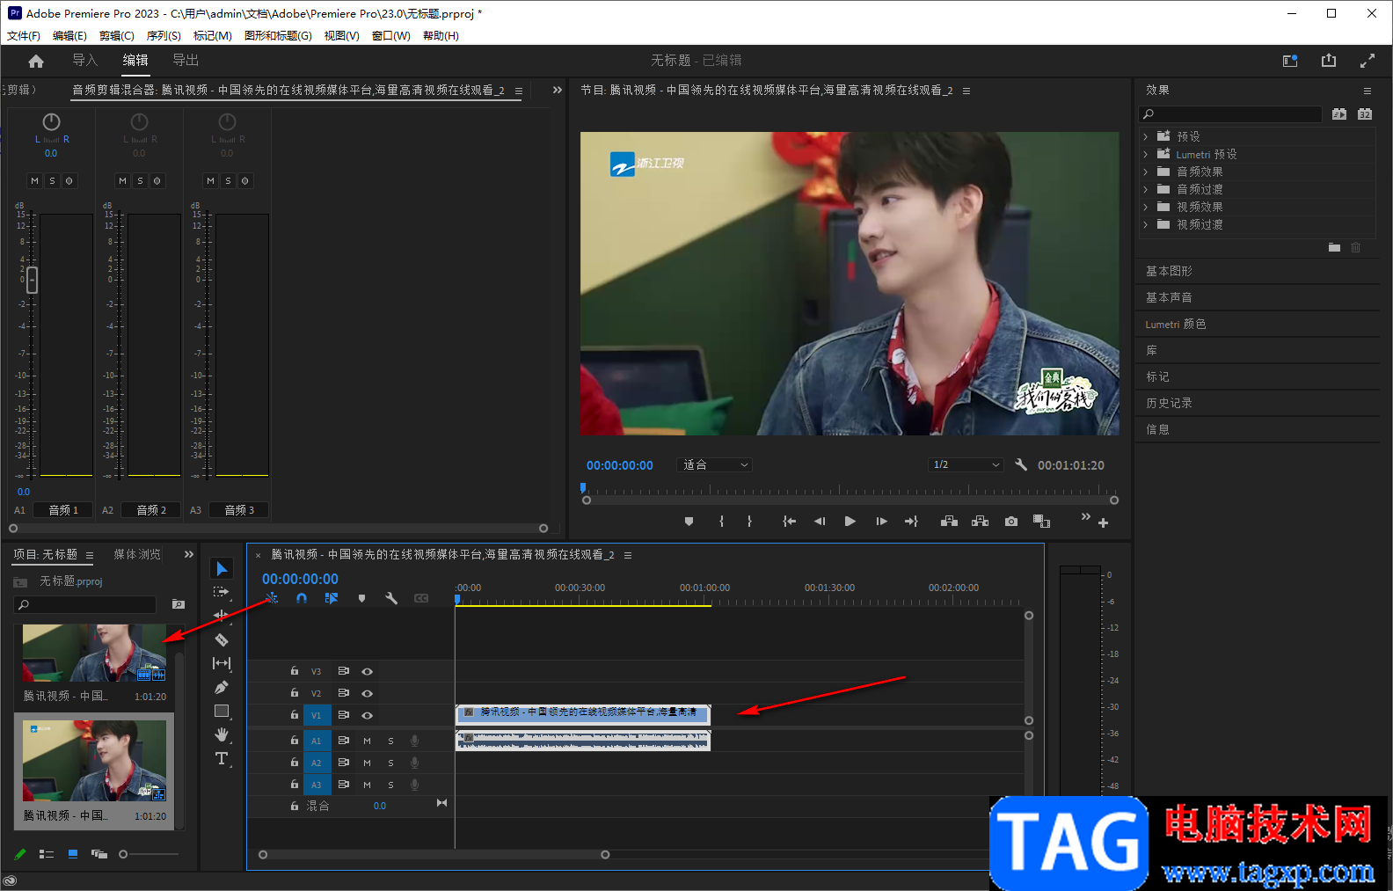Hide the V1 track output

(368, 716)
